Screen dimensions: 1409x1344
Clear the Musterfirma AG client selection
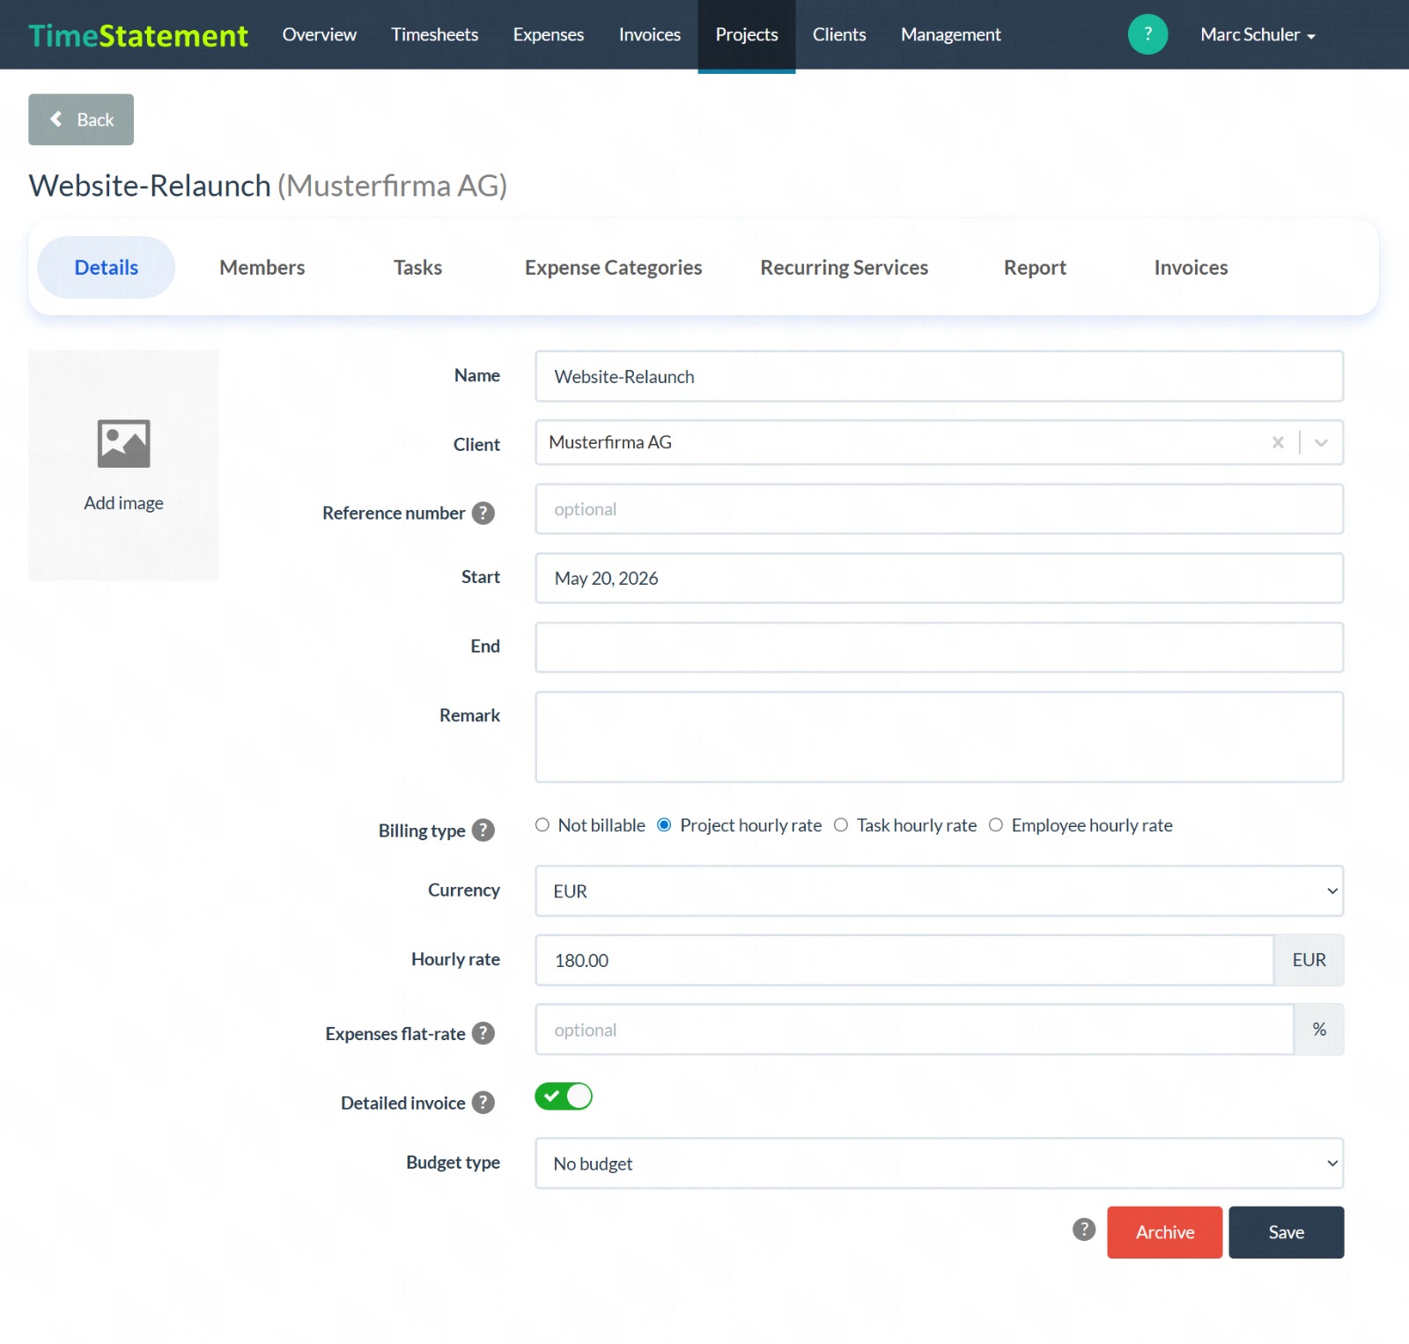tap(1278, 442)
